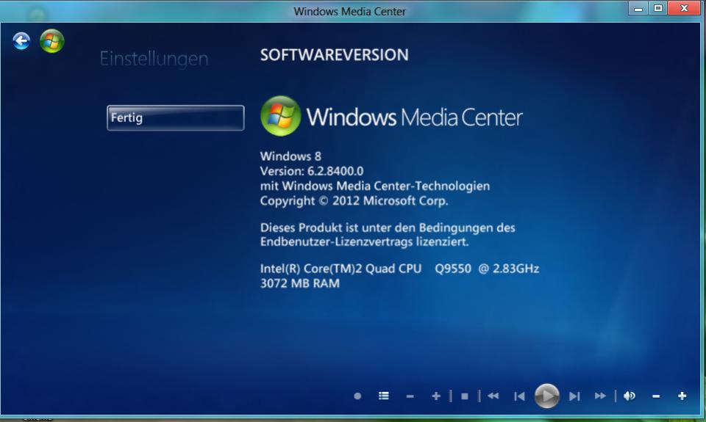Click the 'Intel(R) Core(TM)2 Quad CPU' line

point(399,269)
